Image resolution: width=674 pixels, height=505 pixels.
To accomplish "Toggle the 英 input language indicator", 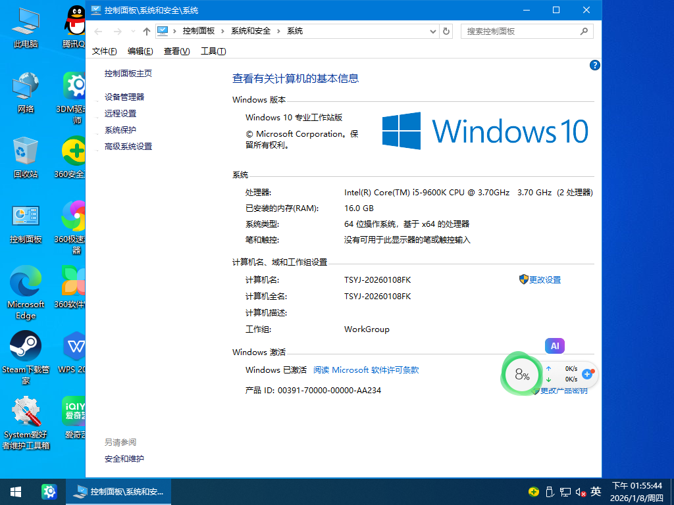I will coord(596,491).
